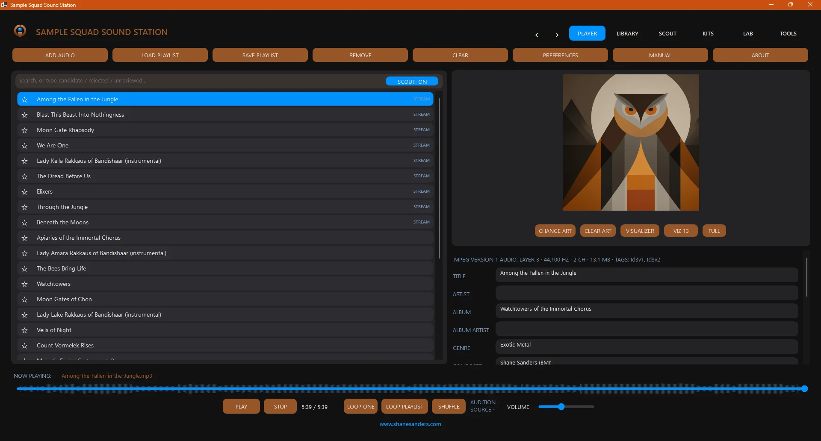Click the playlist vertical scrollbar

point(439,179)
